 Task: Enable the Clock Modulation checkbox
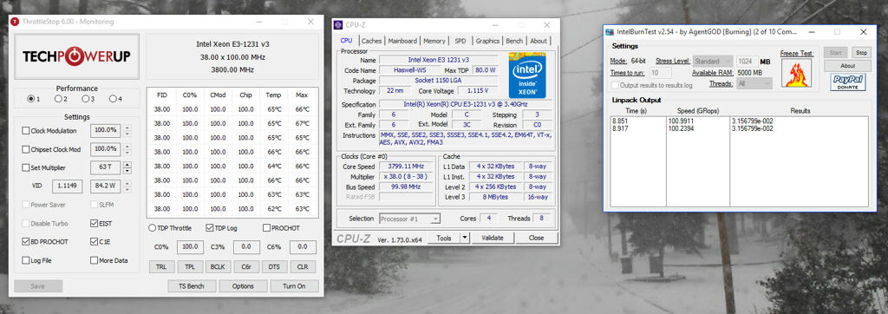coord(25,131)
